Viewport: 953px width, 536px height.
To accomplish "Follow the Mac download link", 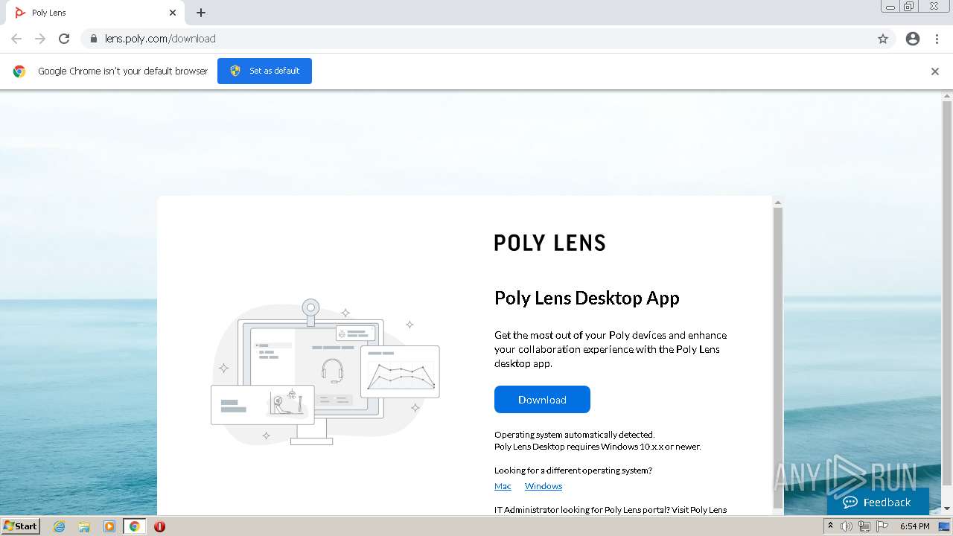I will tap(503, 486).
